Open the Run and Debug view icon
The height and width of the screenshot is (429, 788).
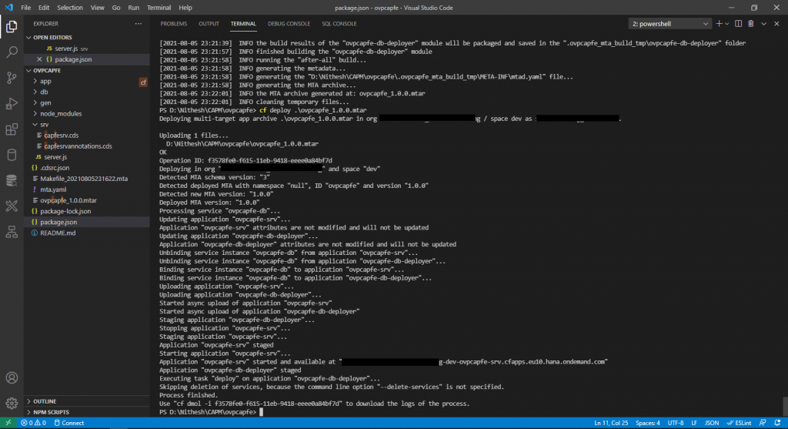pyautogui.click(x=12, y=103)
